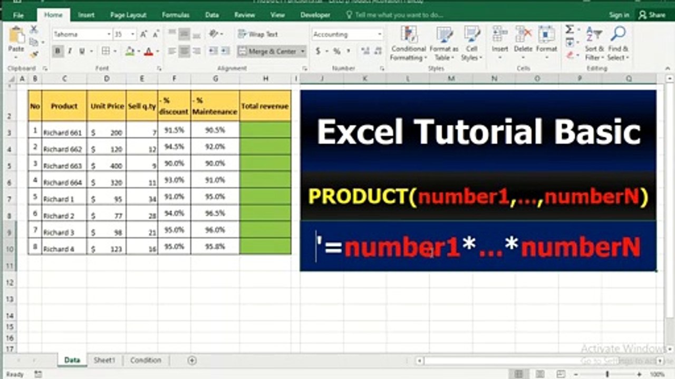Click the Clear eraser icon
This screenshot has height=379, width=675.
(570, 55)
